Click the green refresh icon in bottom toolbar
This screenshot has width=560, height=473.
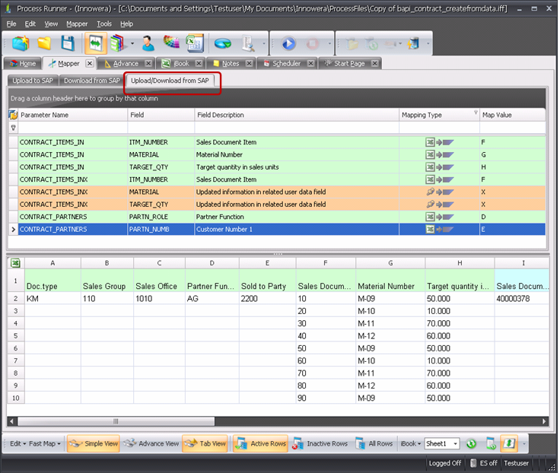coord(472,443)
